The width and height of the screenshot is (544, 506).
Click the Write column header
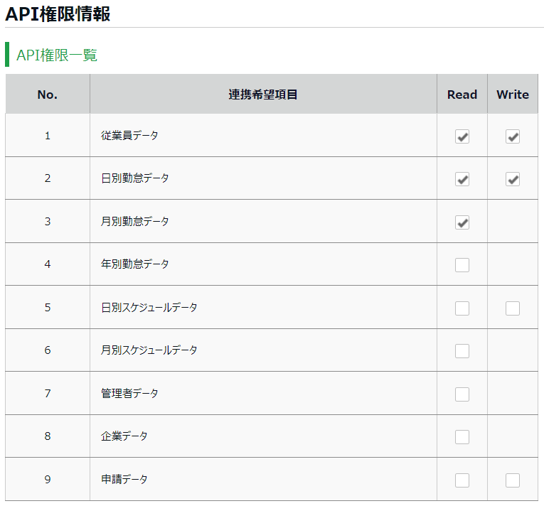[x=513, y=95]
